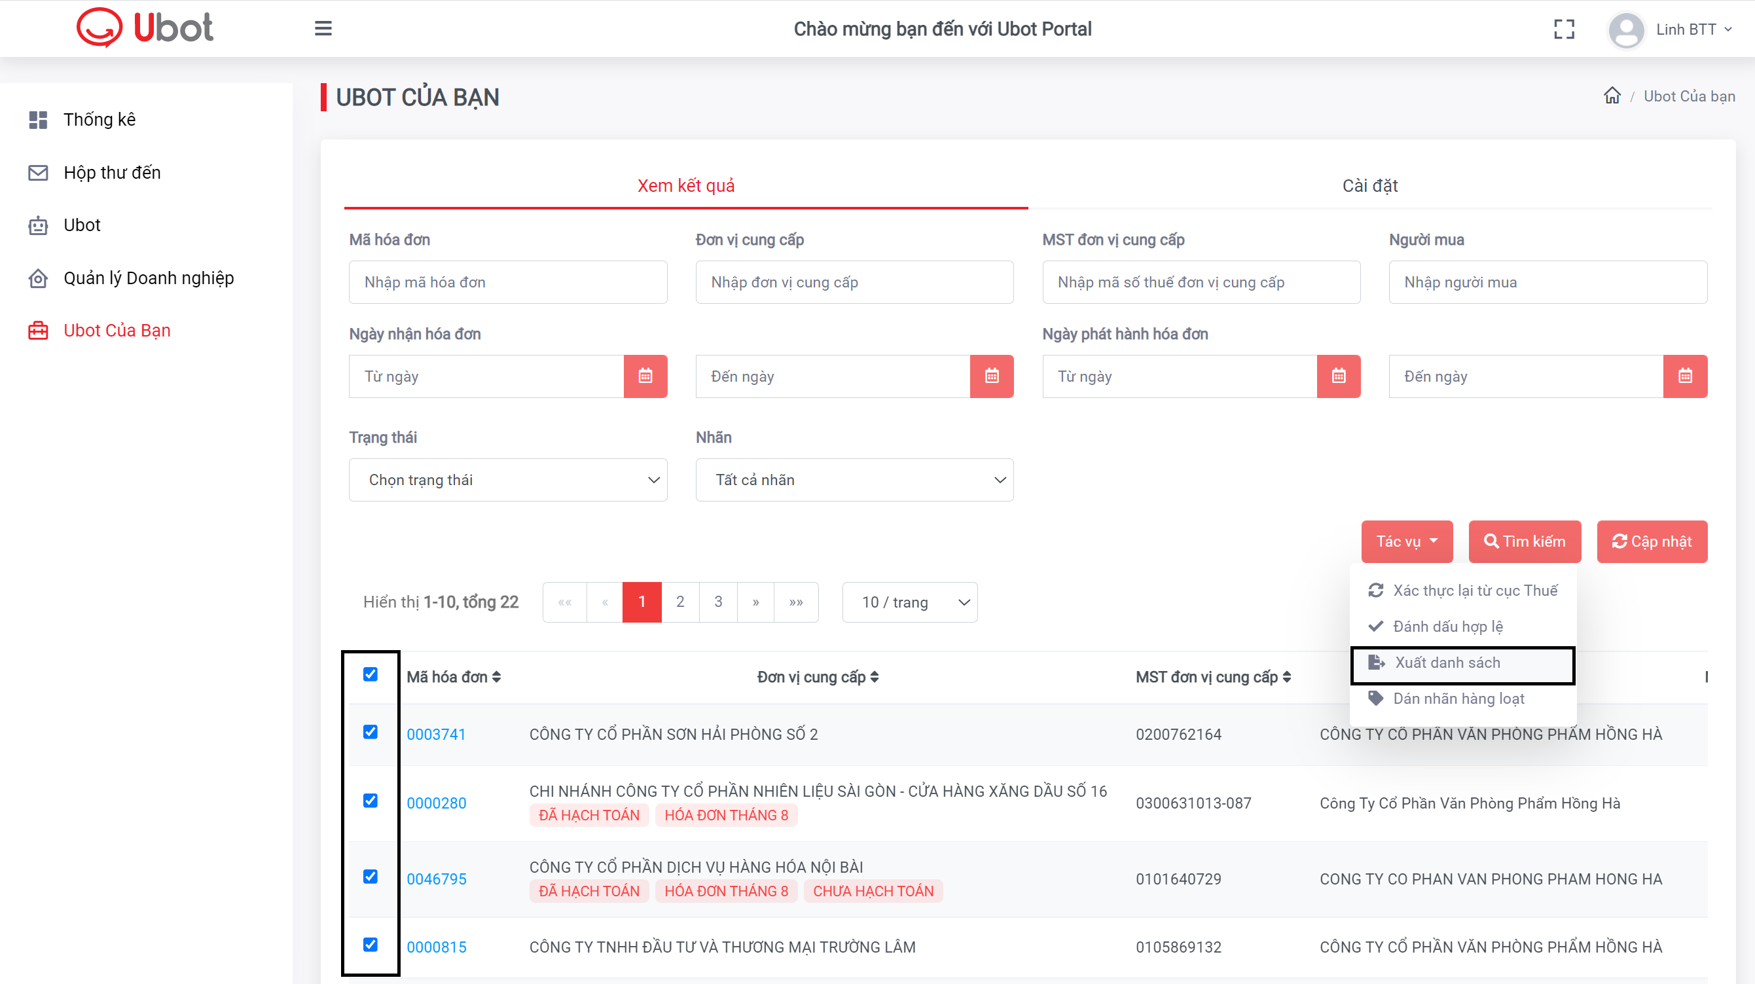Viewport: 1755px width, 984px height.
Task: Switch to Xem kết quả tab
Action: coord(685,185)
